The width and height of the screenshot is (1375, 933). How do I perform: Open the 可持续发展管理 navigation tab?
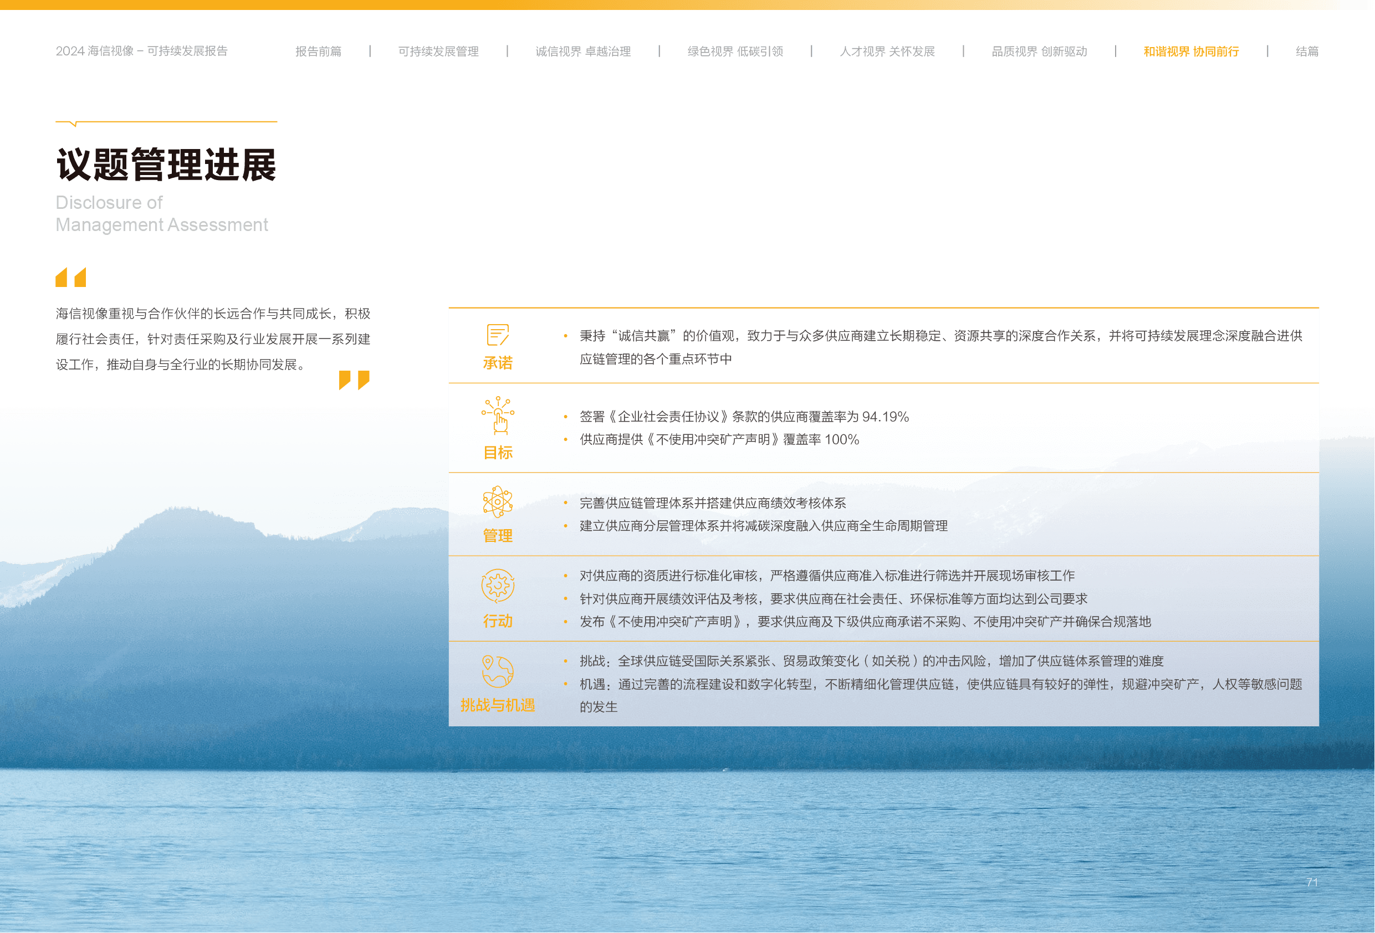tap(438, 52)
